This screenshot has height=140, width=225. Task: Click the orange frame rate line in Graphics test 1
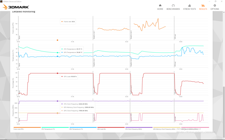pyautogui.click(x=113, y=30)
